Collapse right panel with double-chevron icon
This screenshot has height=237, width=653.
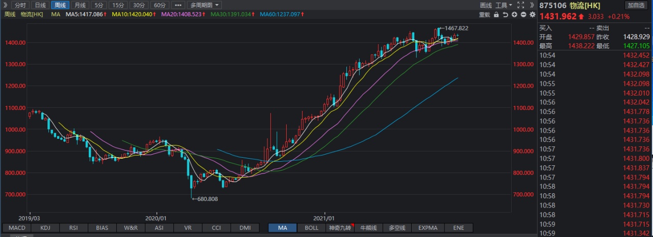[533, 5]
